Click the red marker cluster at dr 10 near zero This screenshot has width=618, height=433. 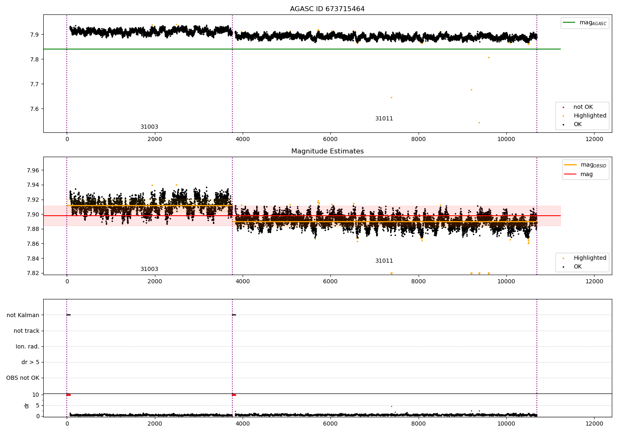tap(68, 395)
